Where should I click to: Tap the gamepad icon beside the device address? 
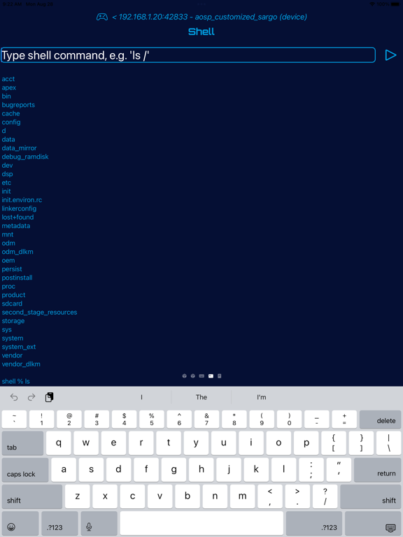pyautogui.click(x=101, y=17)
